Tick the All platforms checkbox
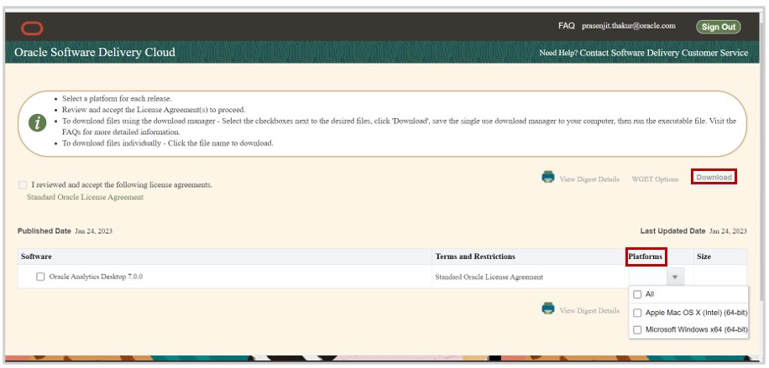This screenshot has width=769, height=368. [x=637, y=294]
